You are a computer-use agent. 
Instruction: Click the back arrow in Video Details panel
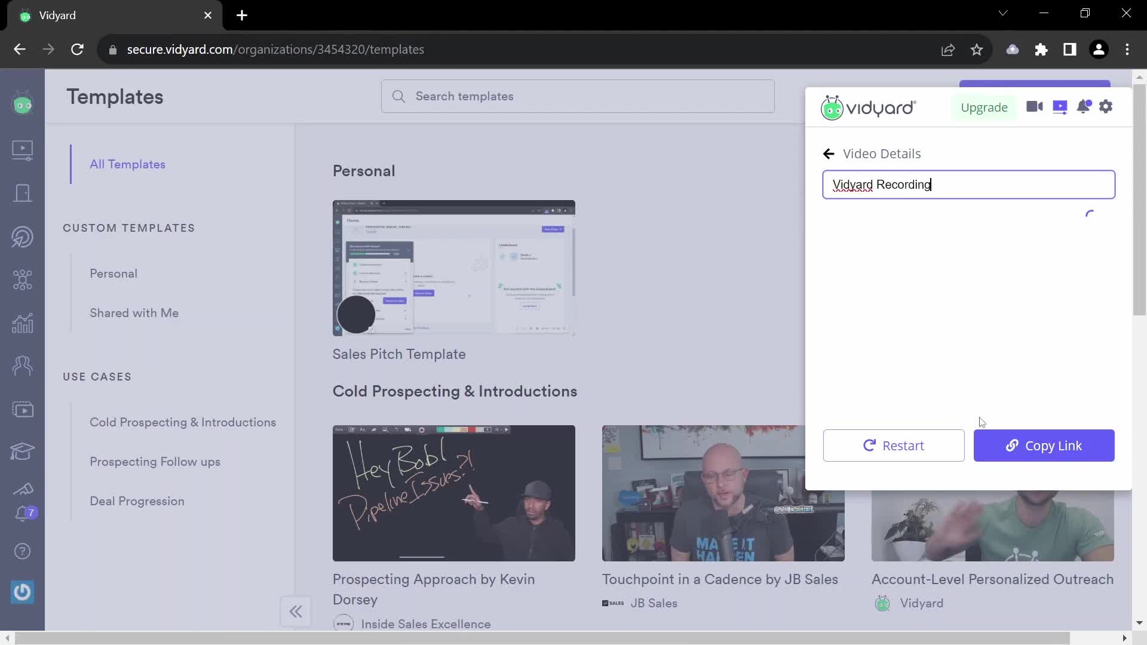[x=829, y=153]
